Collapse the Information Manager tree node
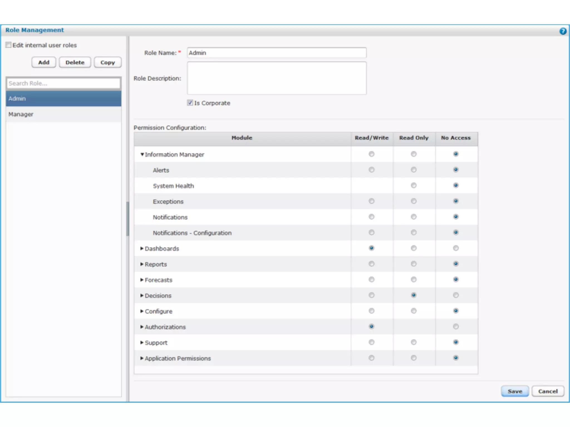 [142, 154]
